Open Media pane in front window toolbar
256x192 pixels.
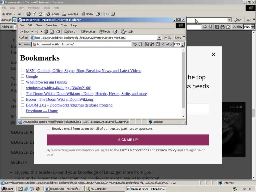coord(104,31)
